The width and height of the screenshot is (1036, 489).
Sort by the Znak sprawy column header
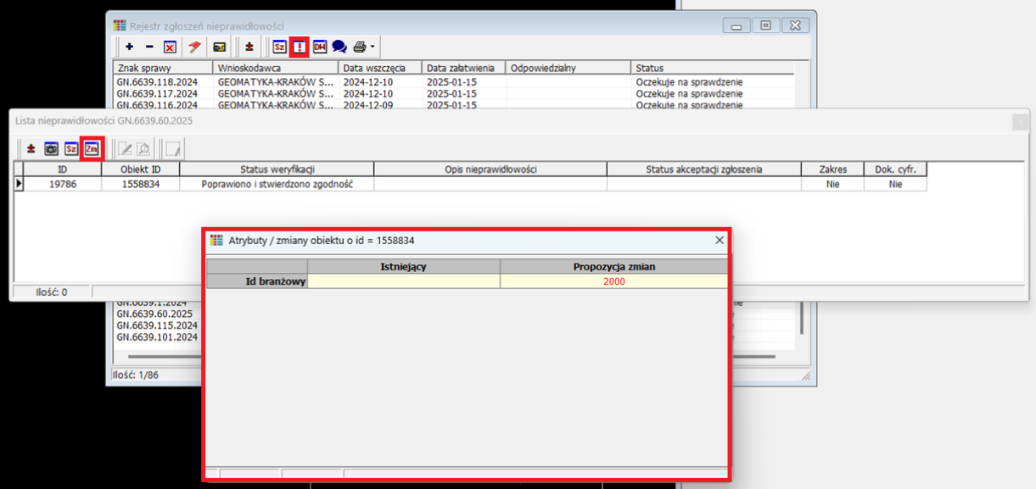click(162, 68)
